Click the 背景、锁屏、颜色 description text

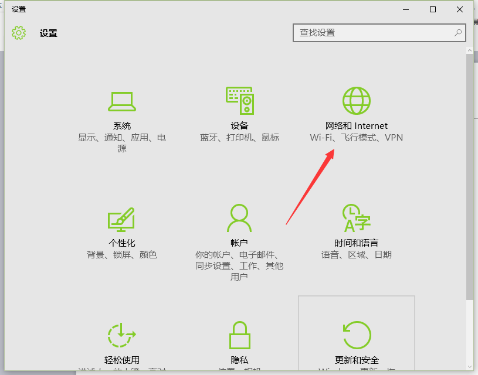click(122, 255)
